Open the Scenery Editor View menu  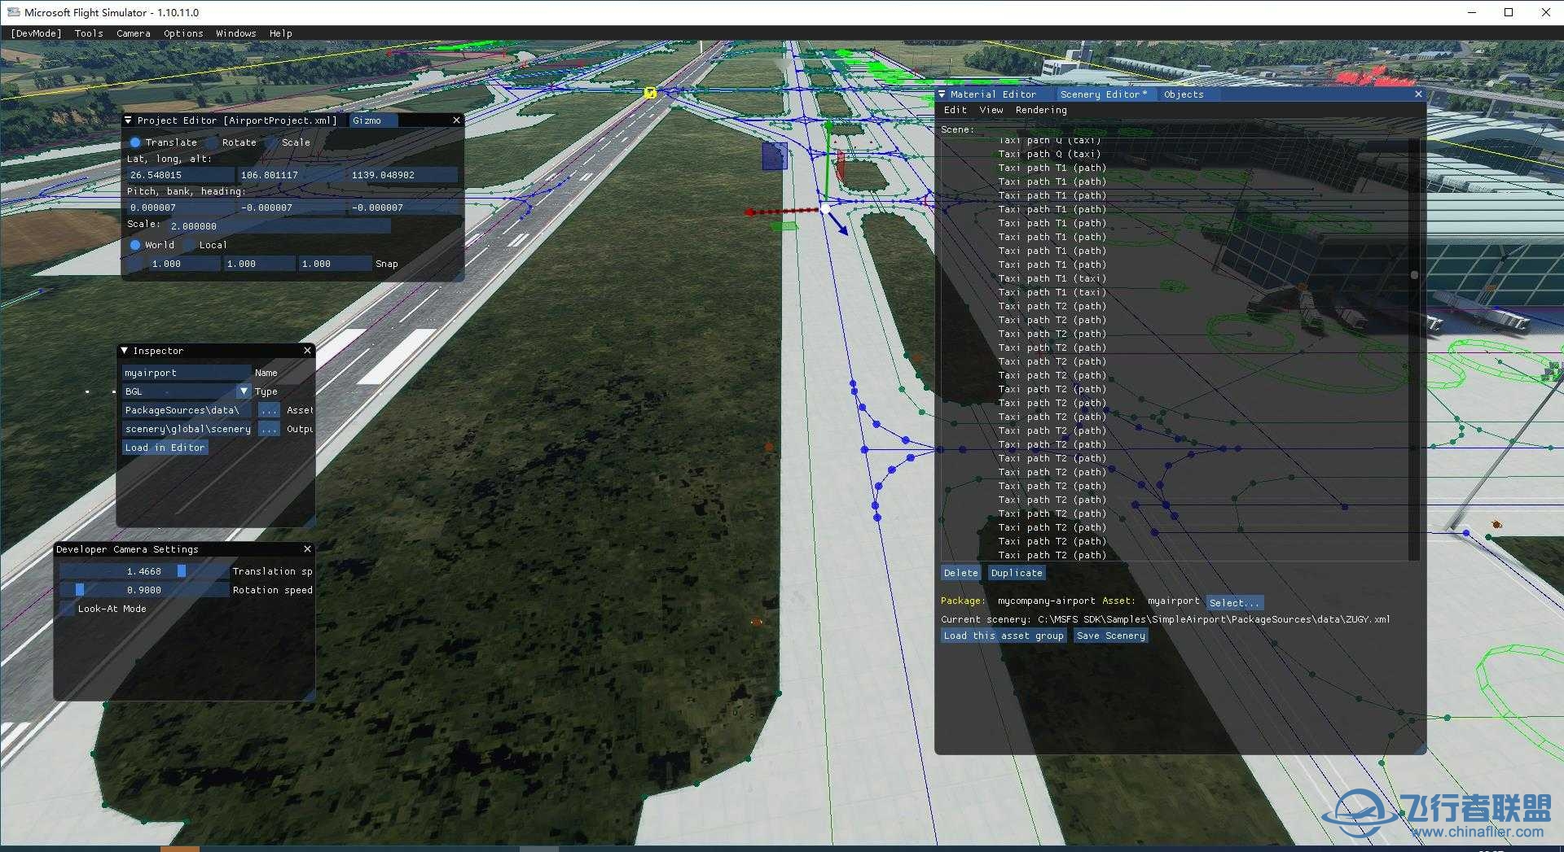tap(991, 110)
